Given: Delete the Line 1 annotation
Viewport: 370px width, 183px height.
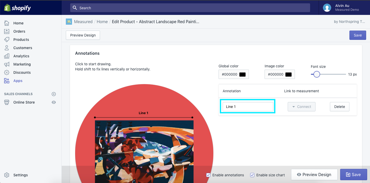Looking at the screenshot, I should coord(339,107).
